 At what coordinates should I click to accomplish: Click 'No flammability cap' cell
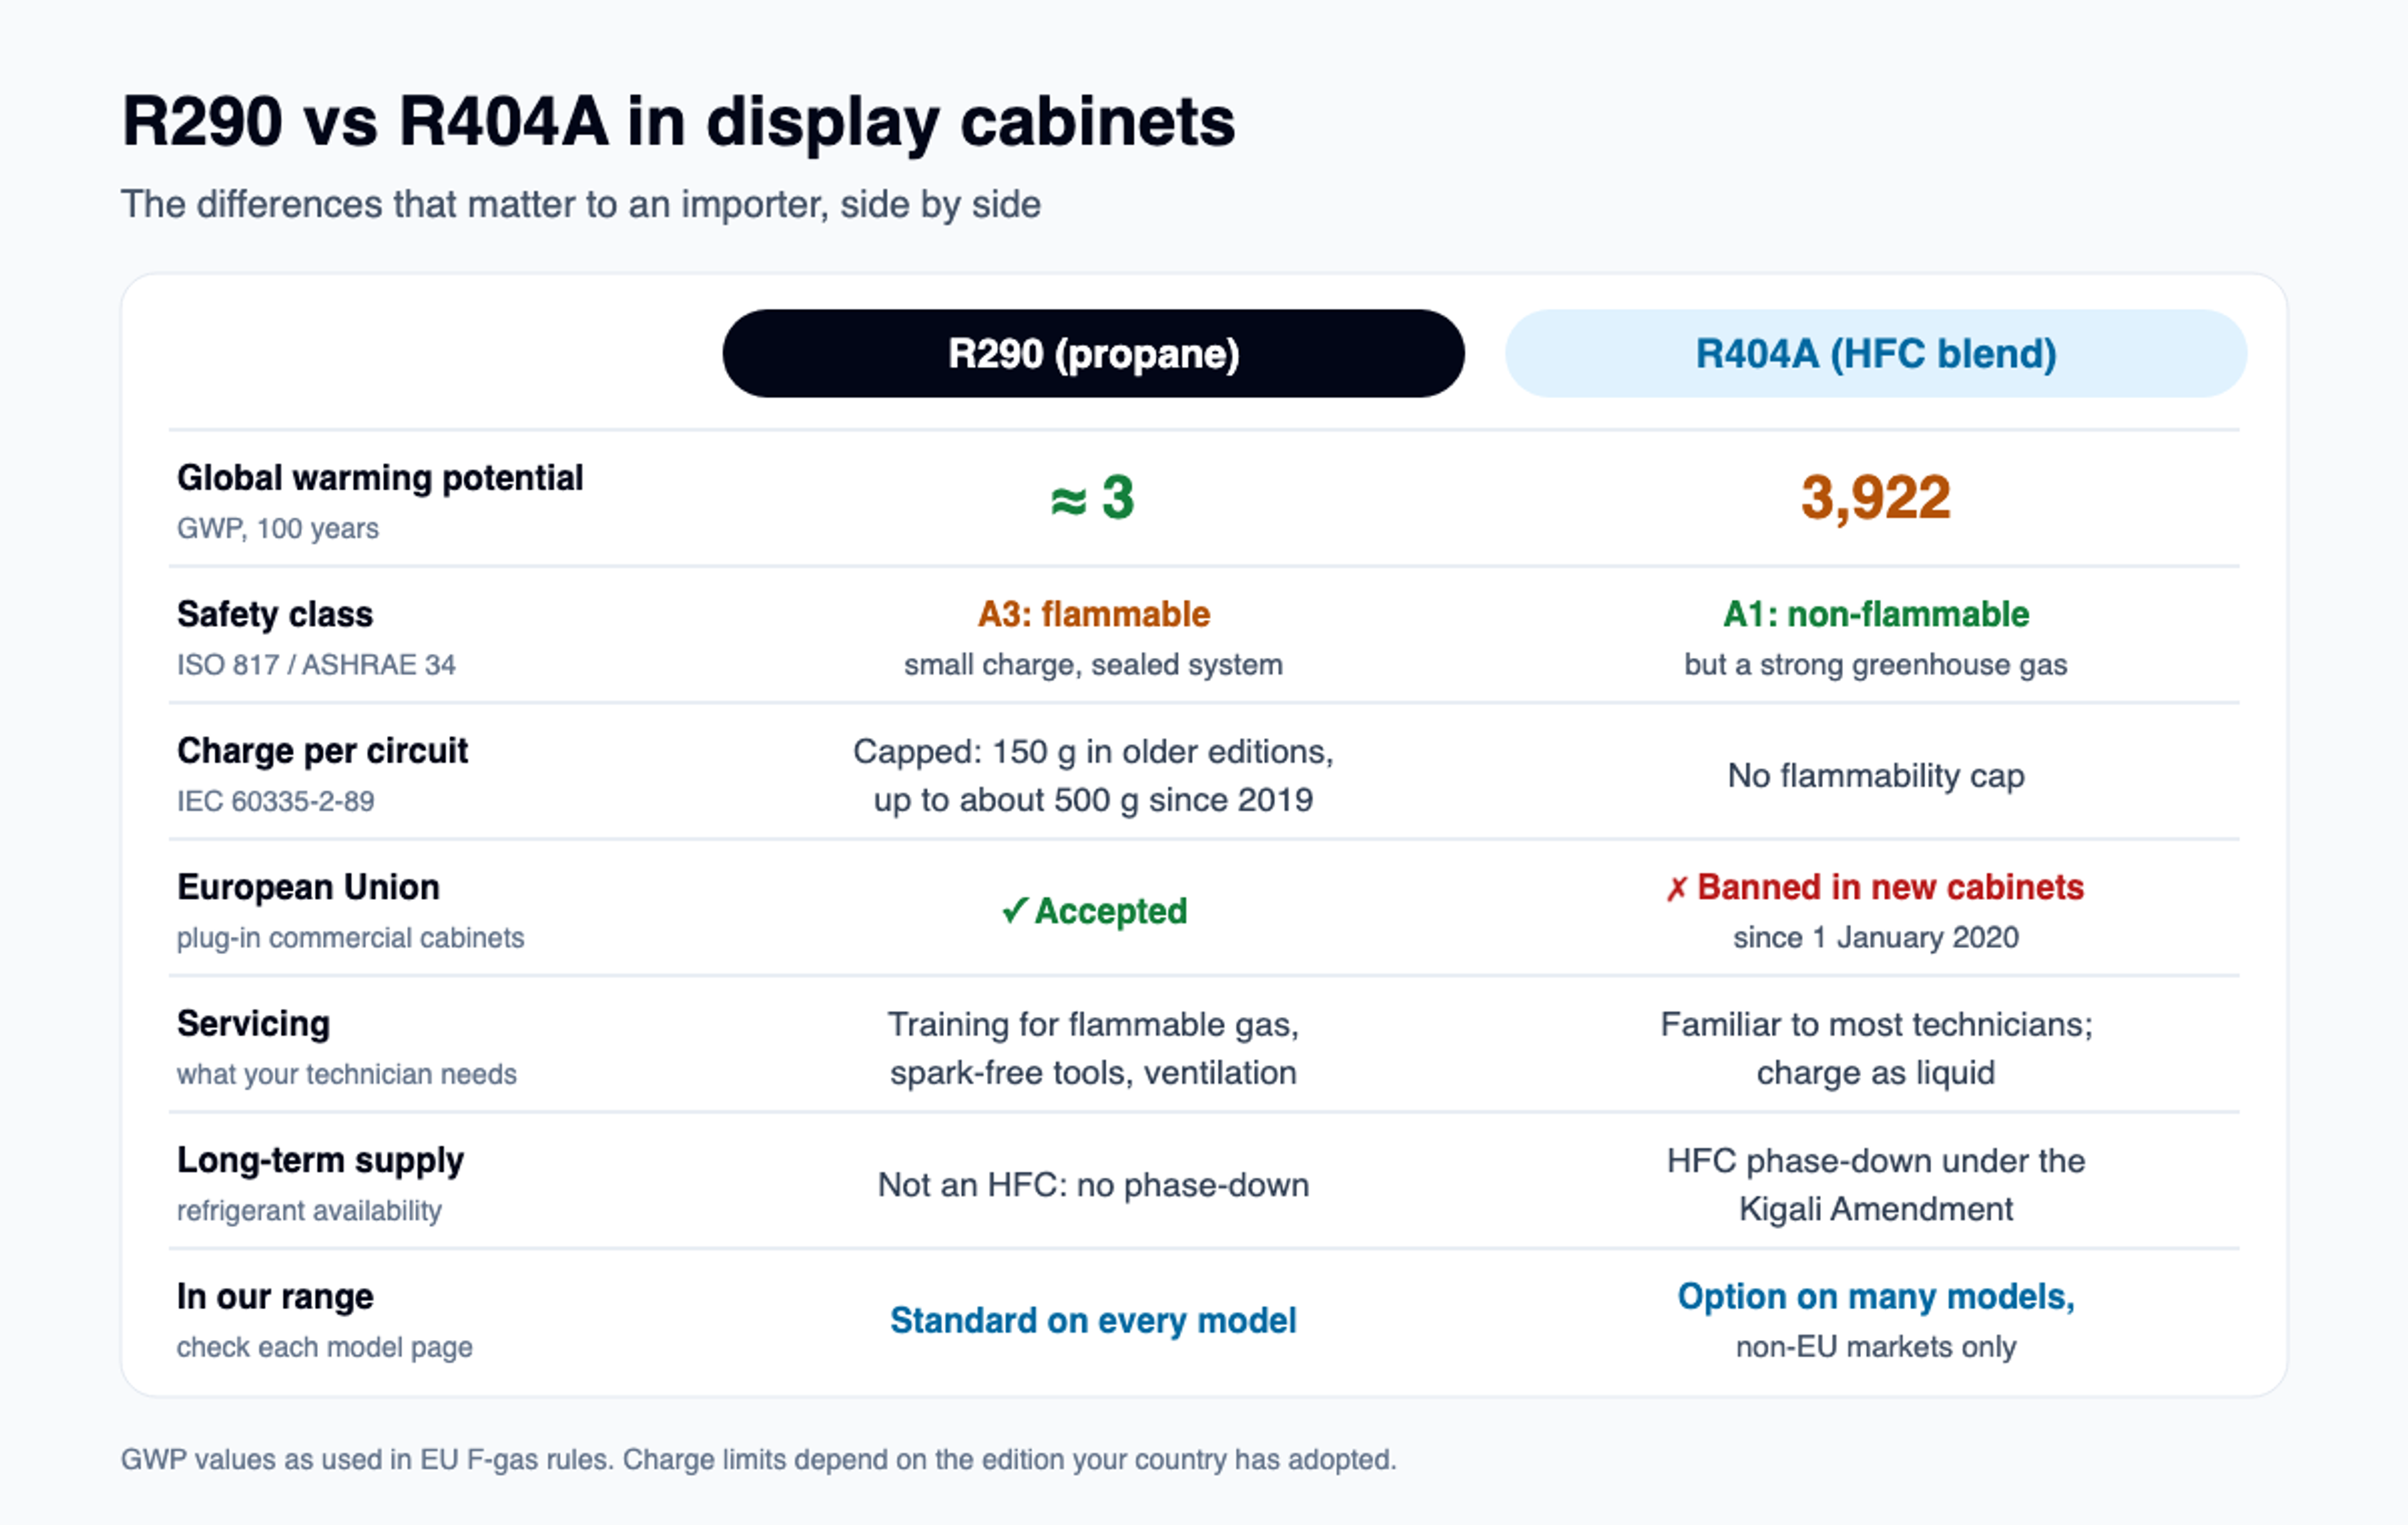click(x=1875, y=775)
